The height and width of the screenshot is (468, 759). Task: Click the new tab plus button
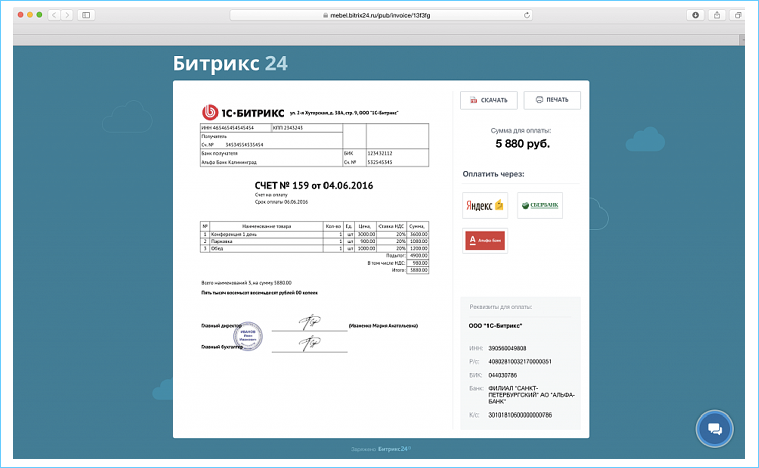coord(742,40)
